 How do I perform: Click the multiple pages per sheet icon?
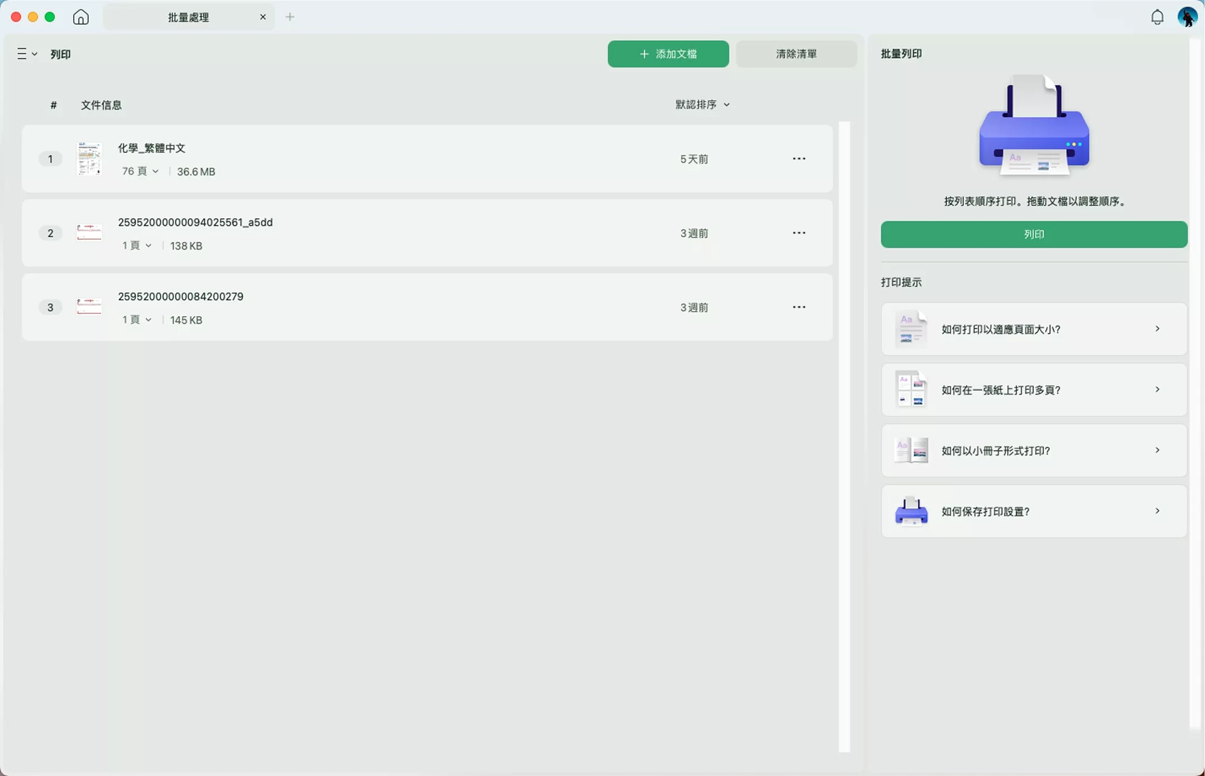click(910, 389)
